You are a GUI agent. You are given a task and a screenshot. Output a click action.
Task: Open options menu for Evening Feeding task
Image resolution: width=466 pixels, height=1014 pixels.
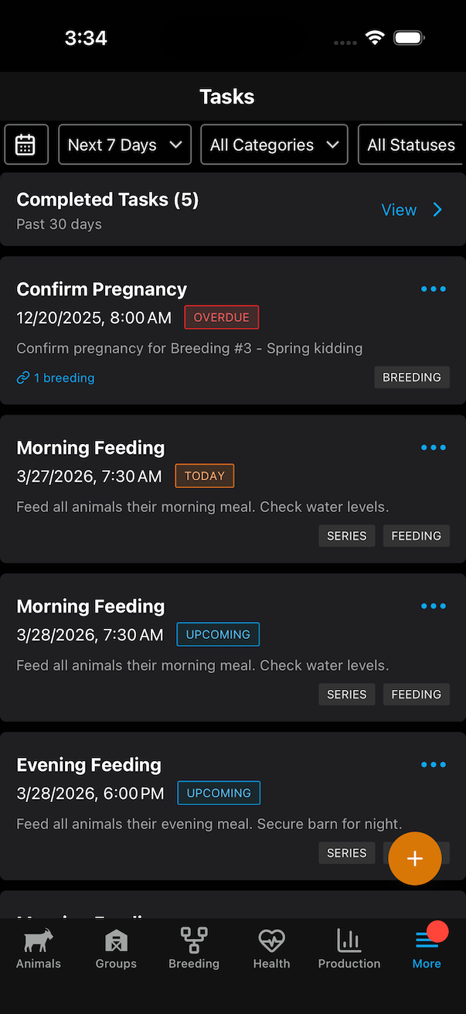434,764
